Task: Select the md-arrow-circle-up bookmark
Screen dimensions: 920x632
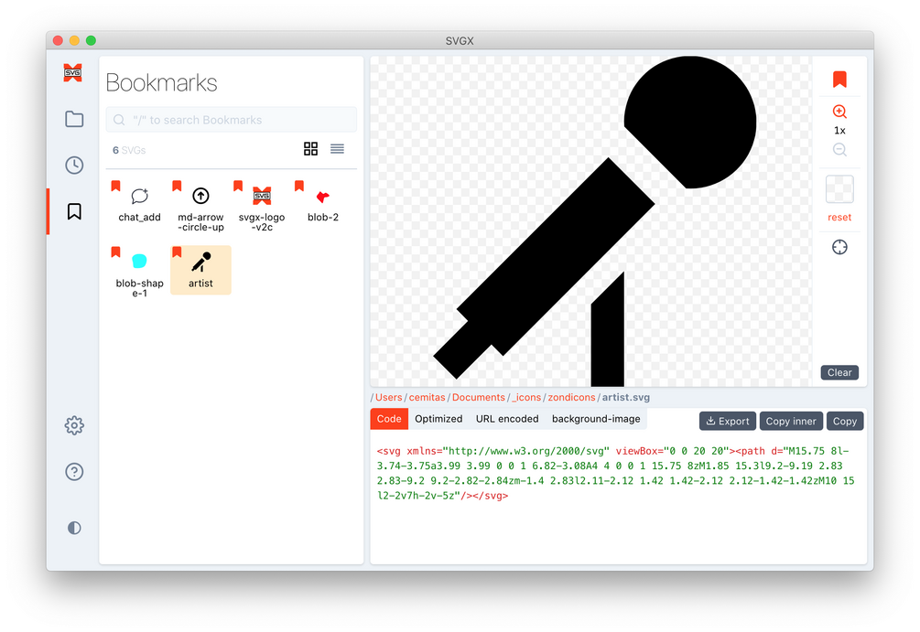Action: (x=200, y=207)
